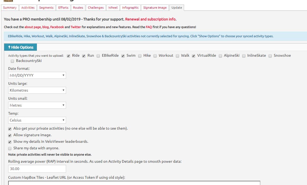Go to the Efforts tab

(63, 8)
